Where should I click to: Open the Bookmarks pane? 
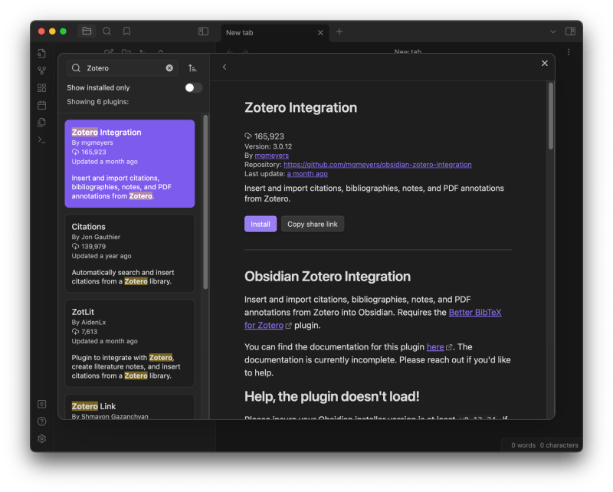126,31
